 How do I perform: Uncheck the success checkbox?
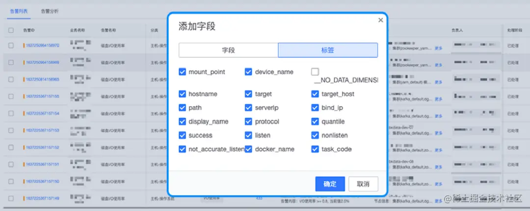[182, 136]
